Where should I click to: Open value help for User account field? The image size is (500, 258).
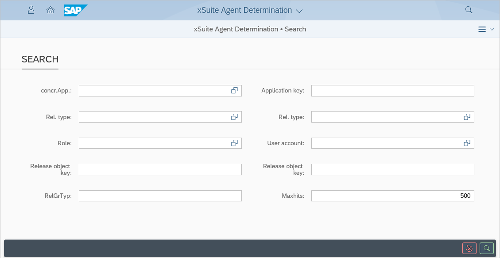coord(467,143)
